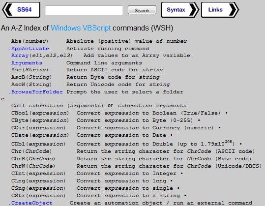
Task: Select the CSng(expression) entry
Action: tap(38, 188)
